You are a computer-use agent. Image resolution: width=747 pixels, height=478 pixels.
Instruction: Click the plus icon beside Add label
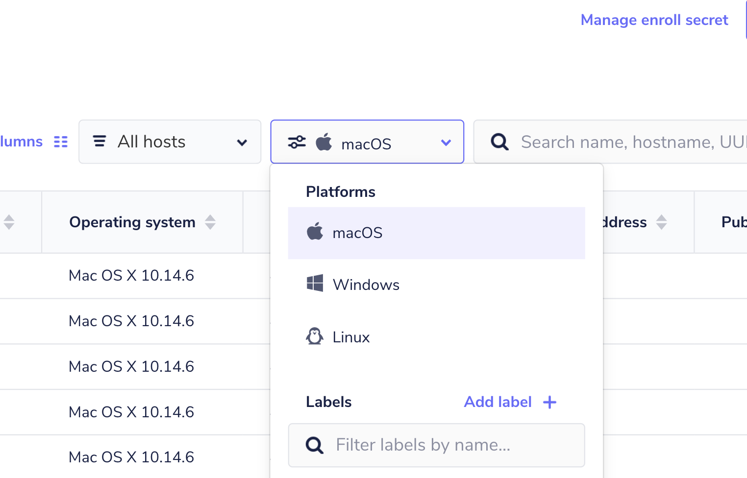tap(550, 402)
